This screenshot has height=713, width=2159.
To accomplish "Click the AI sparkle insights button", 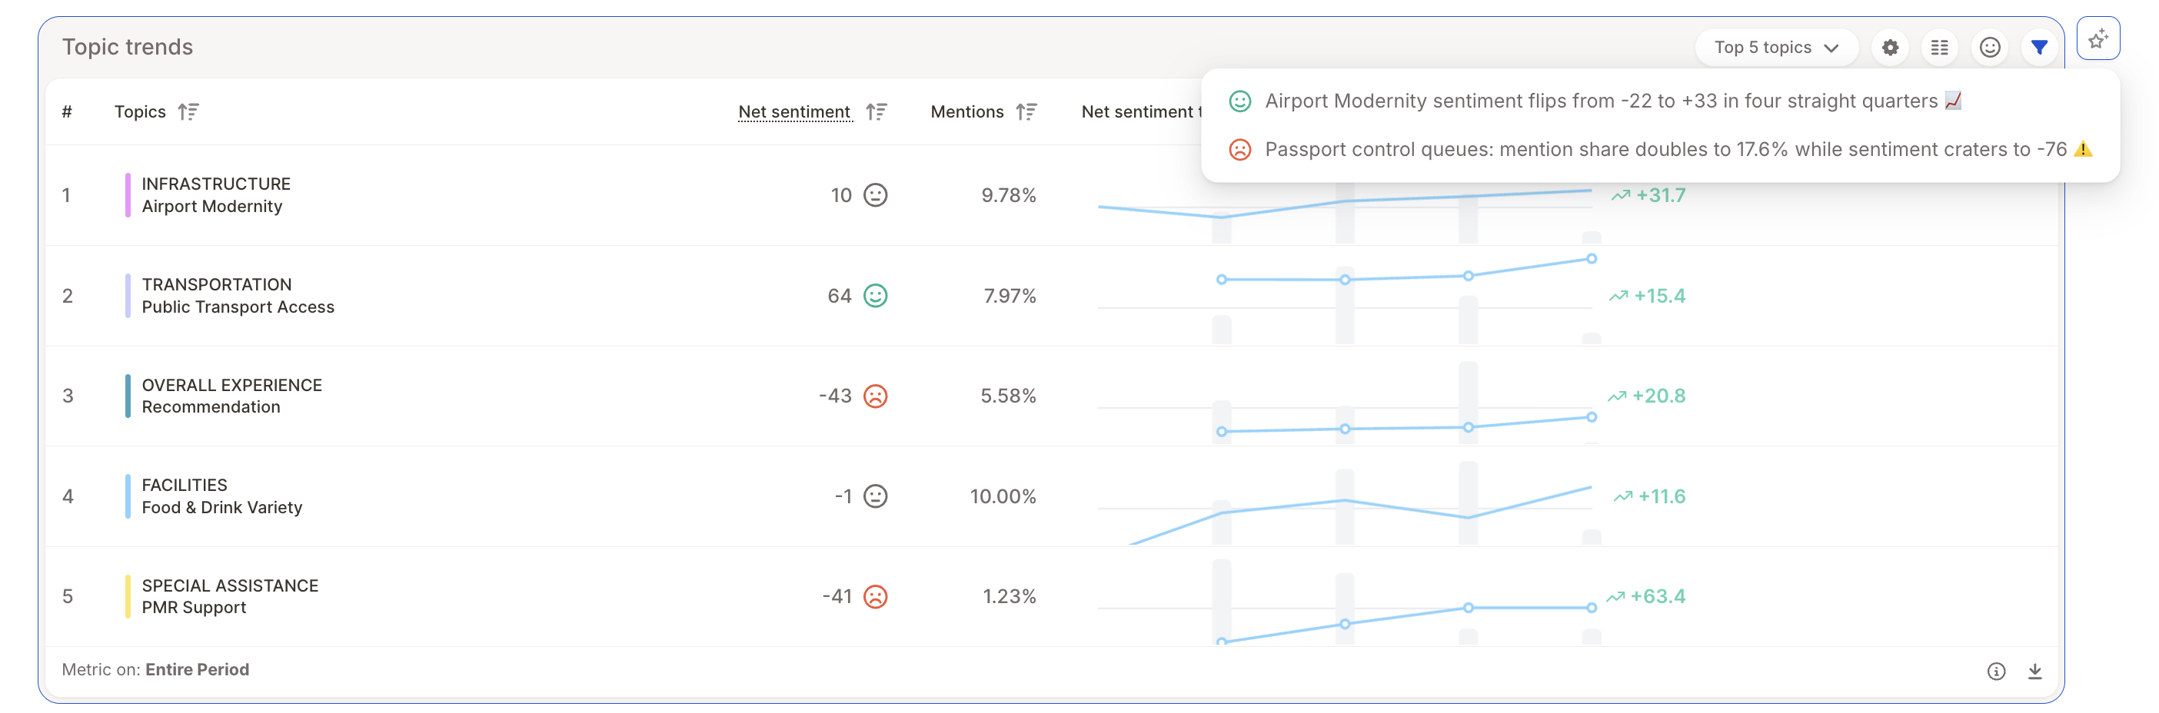I will [2097, 38].
